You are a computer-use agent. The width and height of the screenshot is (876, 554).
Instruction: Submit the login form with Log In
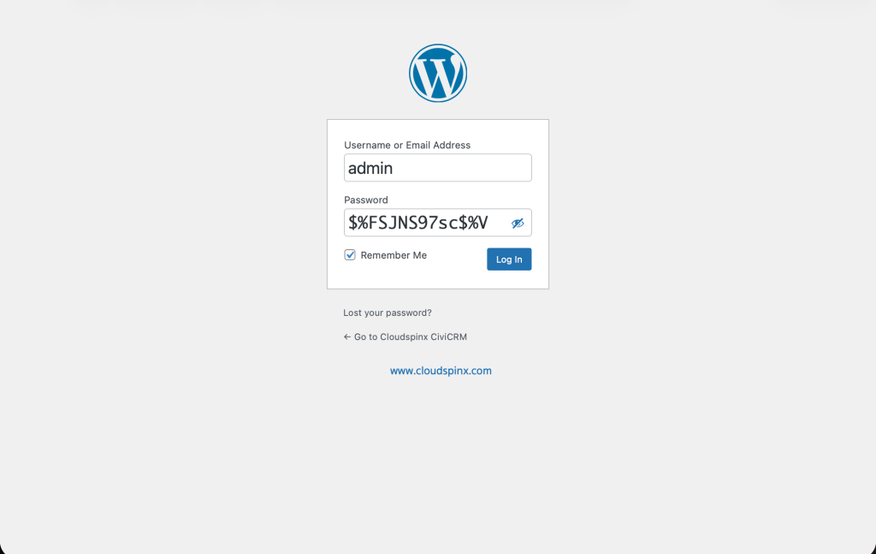point(509,259)
